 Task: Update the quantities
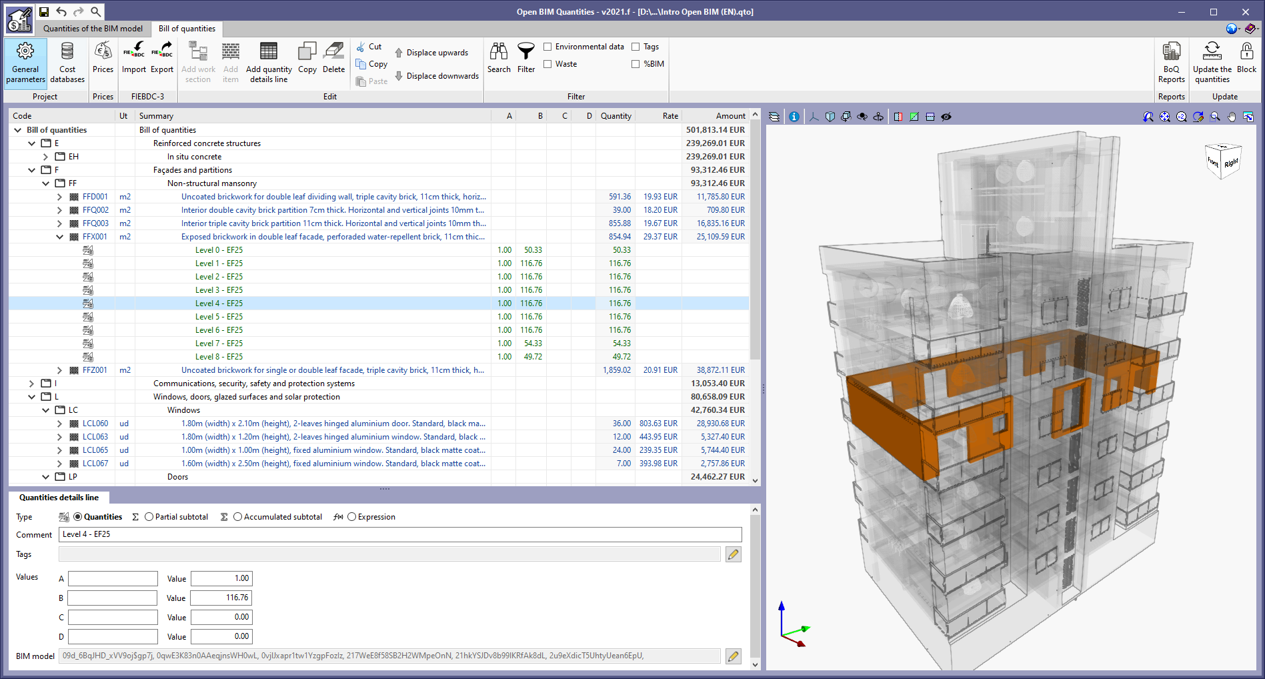pos(1212,63)
